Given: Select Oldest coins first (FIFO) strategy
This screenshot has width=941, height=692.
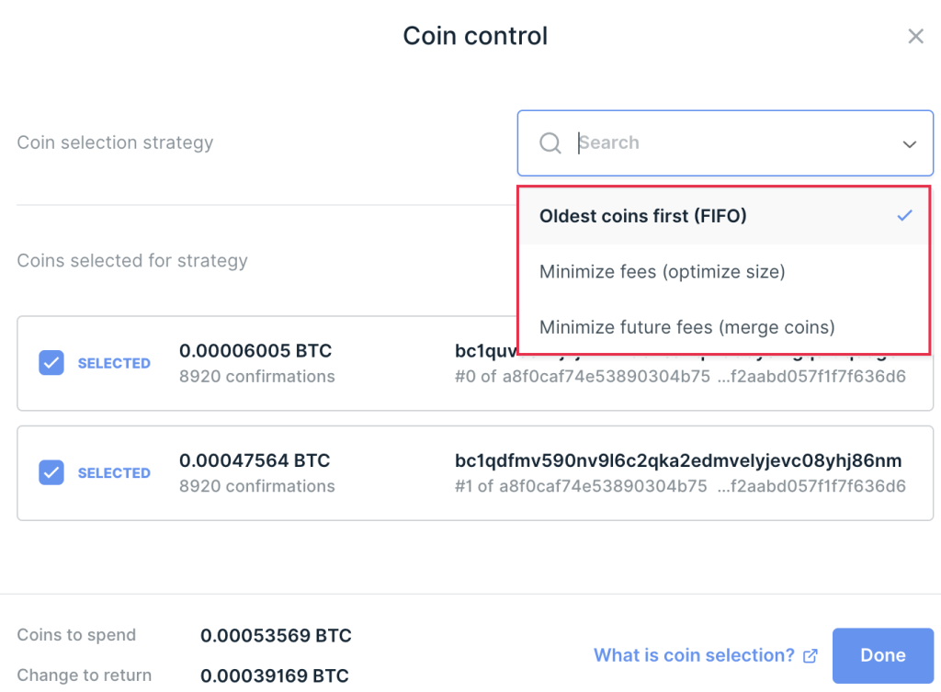Looking at the screenshot, I should [643, 216].
